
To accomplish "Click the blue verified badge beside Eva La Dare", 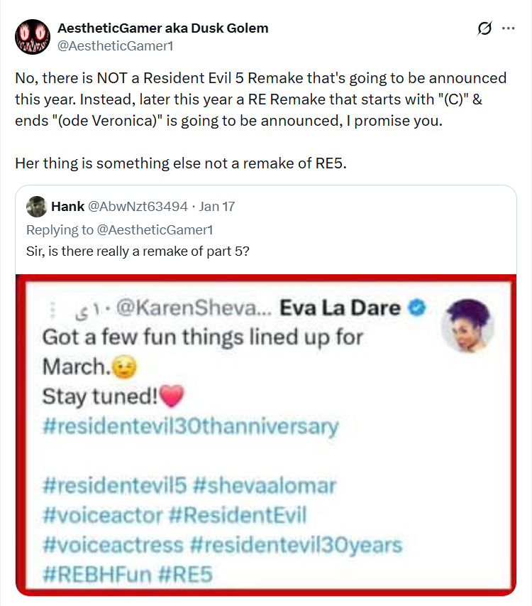I will coord(417,308).
